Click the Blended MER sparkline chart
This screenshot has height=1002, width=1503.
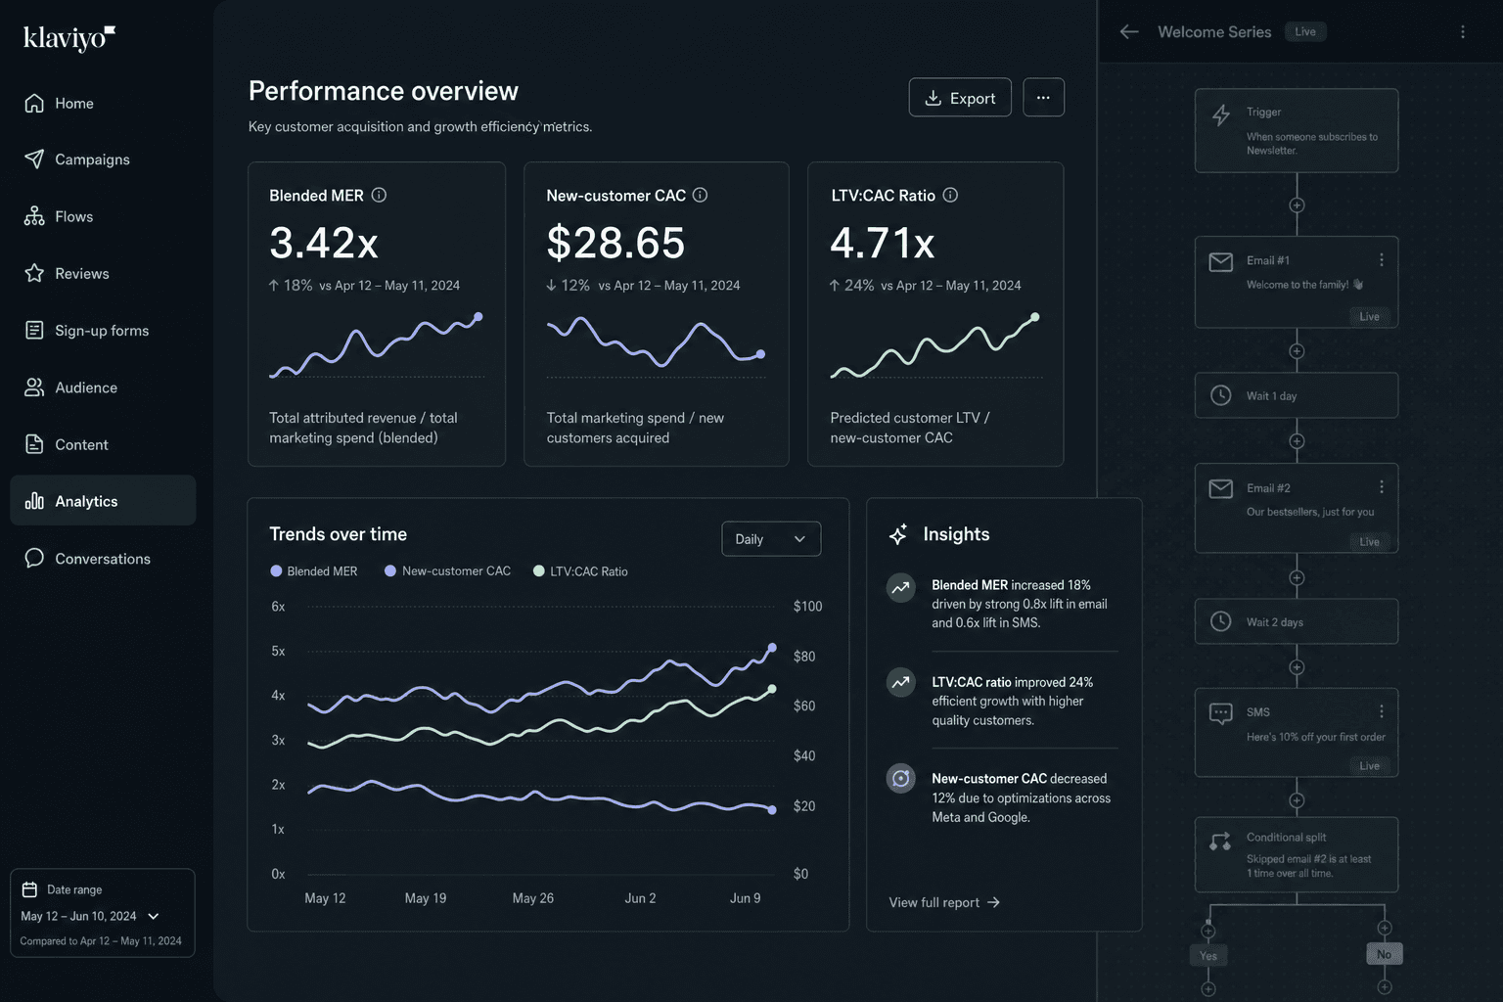coord(377,345)
